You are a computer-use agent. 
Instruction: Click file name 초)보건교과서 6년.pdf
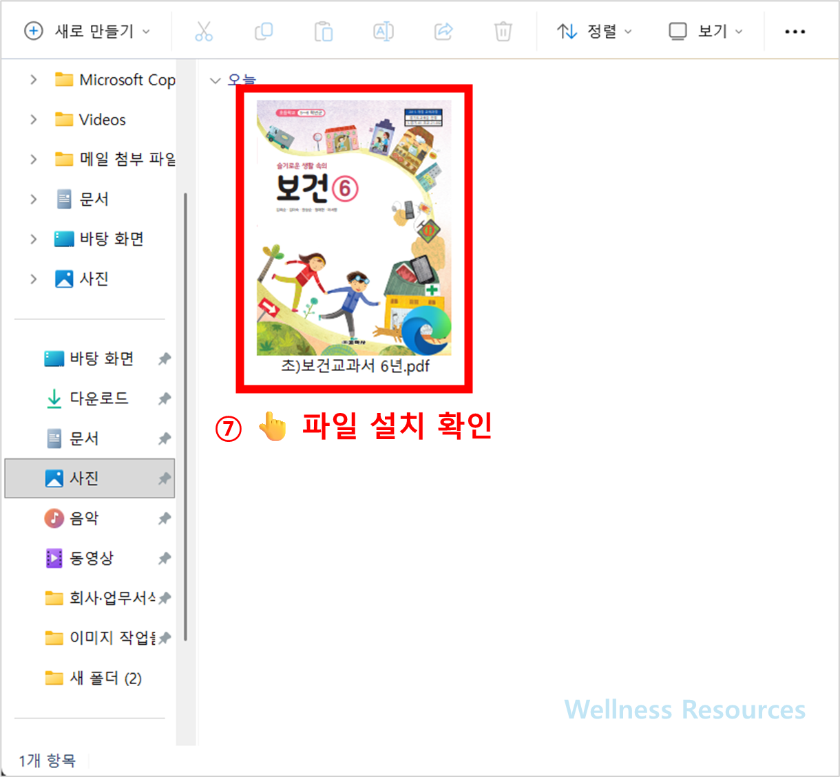(x=355, y=366)
